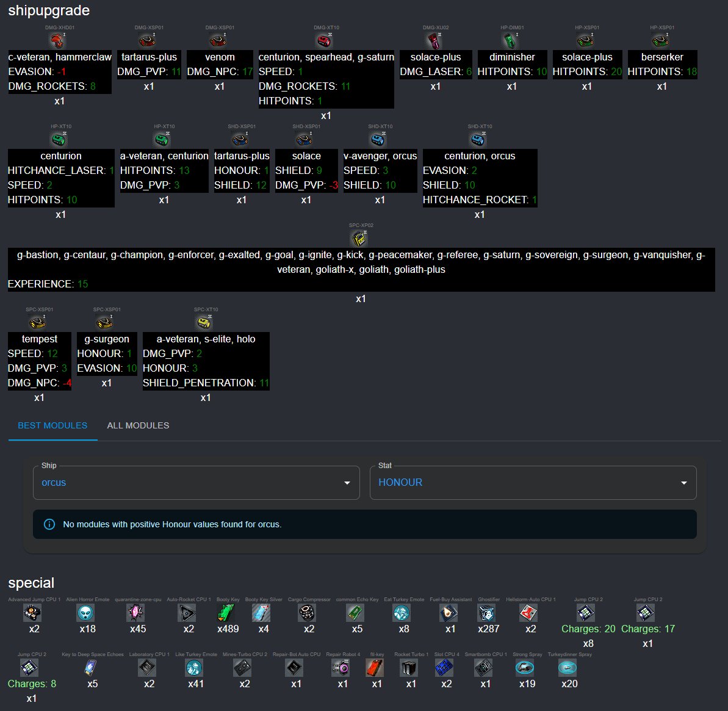Select the BEST MODULES tab

pos(52,425)
